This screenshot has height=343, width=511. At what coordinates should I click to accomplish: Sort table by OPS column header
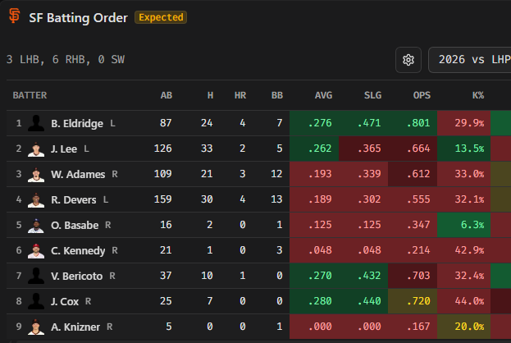coord(422,95)
